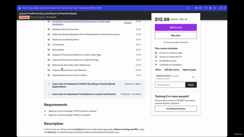Expand the Translations in Laravel and Inertia chevron
This screenshot has height=137, width=244.
click(49, 94)
